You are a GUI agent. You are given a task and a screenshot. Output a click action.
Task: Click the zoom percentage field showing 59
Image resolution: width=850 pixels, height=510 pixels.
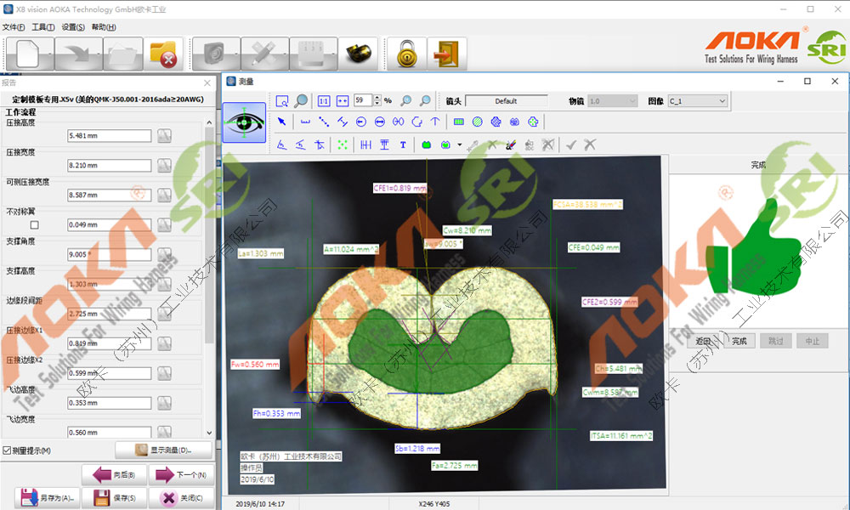[x=363, y=100]
